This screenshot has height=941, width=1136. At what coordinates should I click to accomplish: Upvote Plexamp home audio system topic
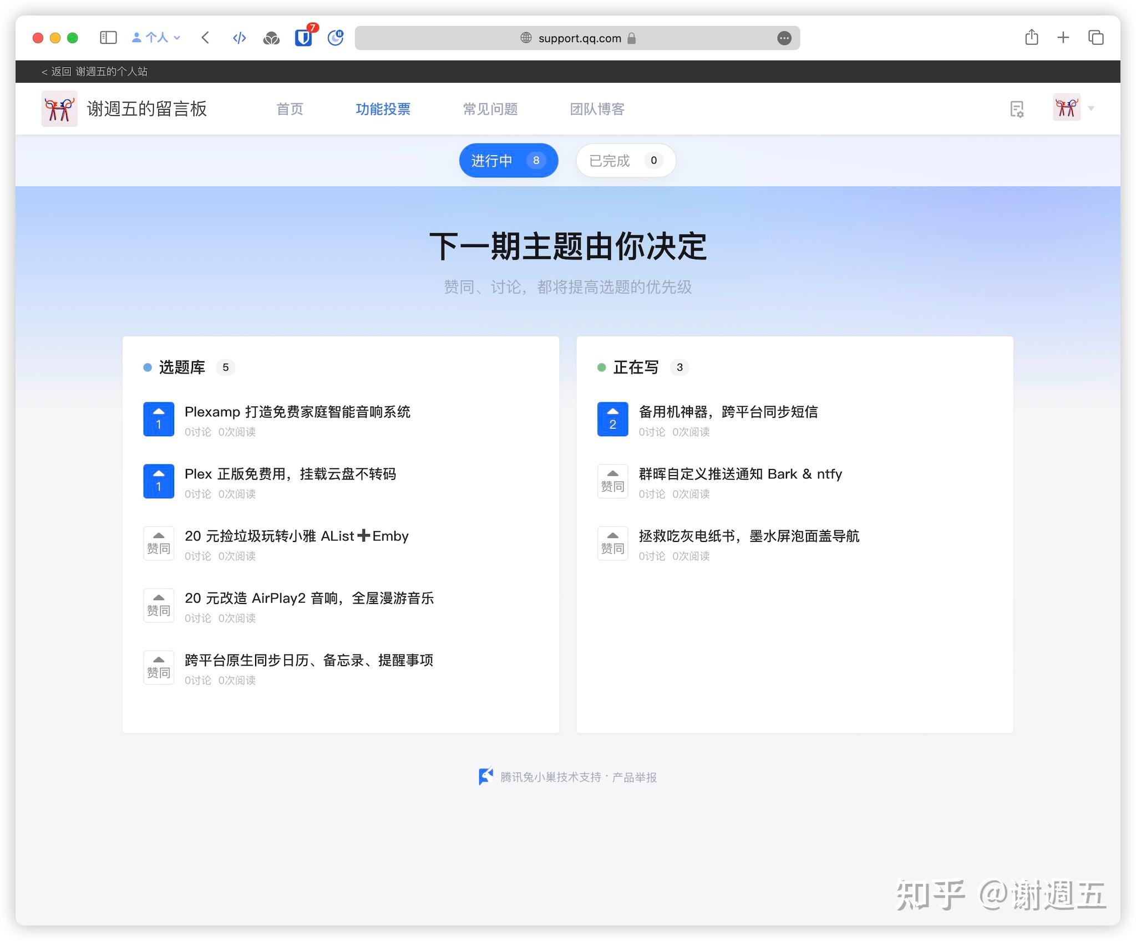159,419
